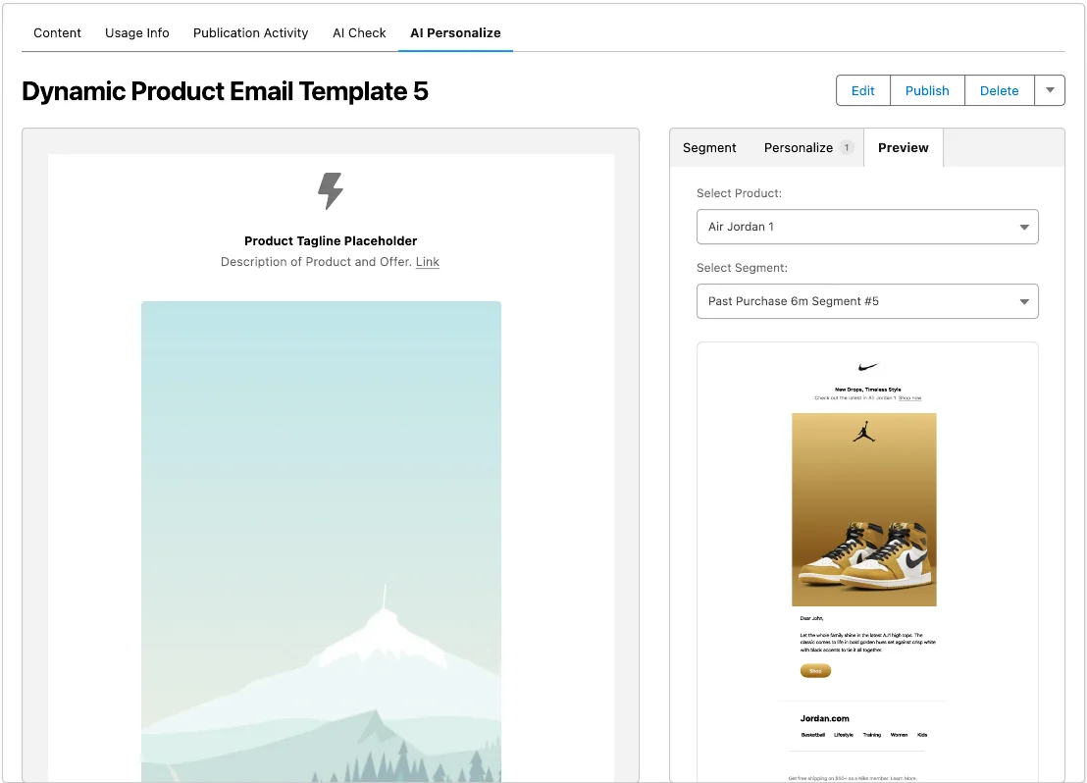Switch to Usage Info tab
This screenshot has width=1087, height=783.
click(x=136, y=32)
